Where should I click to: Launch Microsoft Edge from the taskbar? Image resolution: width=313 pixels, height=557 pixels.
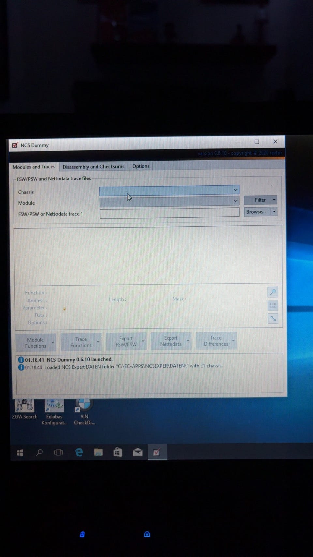point(79,452)
